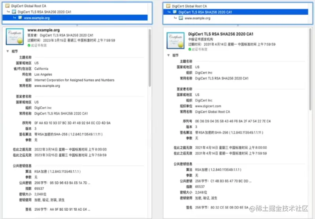Click left panel key size 2,048 value

(40, 194)
